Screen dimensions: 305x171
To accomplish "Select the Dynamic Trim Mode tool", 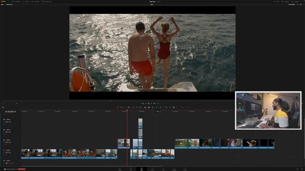I will click(x=125, y=107).
